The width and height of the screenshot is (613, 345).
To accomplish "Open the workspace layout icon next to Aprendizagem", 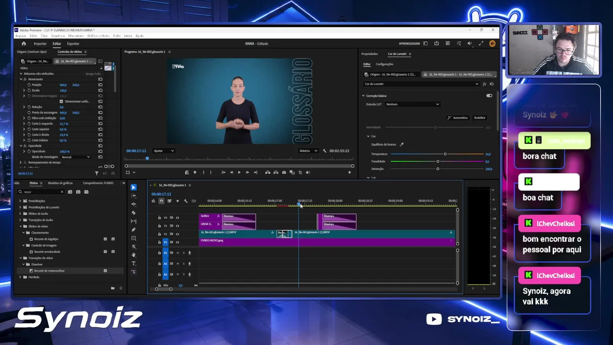I will coord(426,44).
